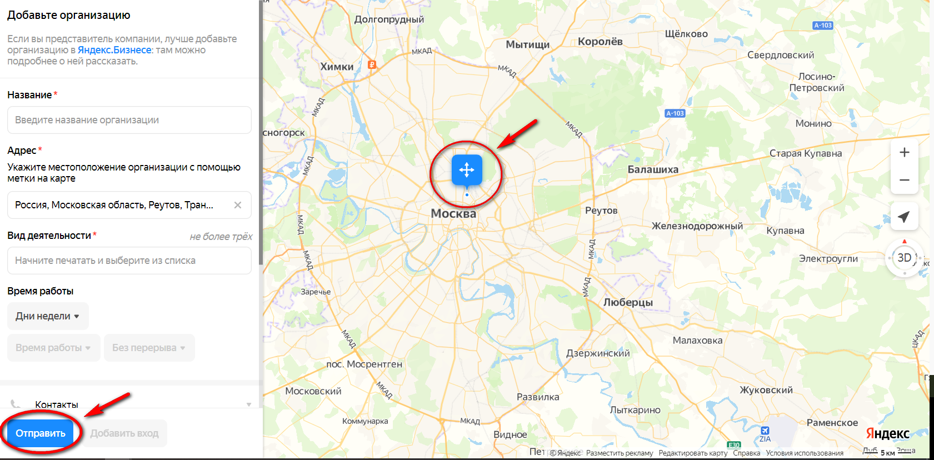Click the organization name input field
This screenshot has height=460, width=934.
tap(129, 120)
